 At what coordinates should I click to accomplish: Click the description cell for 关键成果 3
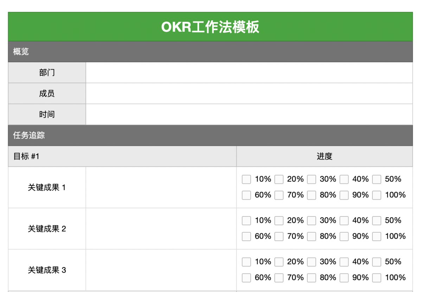click(161, 270)
